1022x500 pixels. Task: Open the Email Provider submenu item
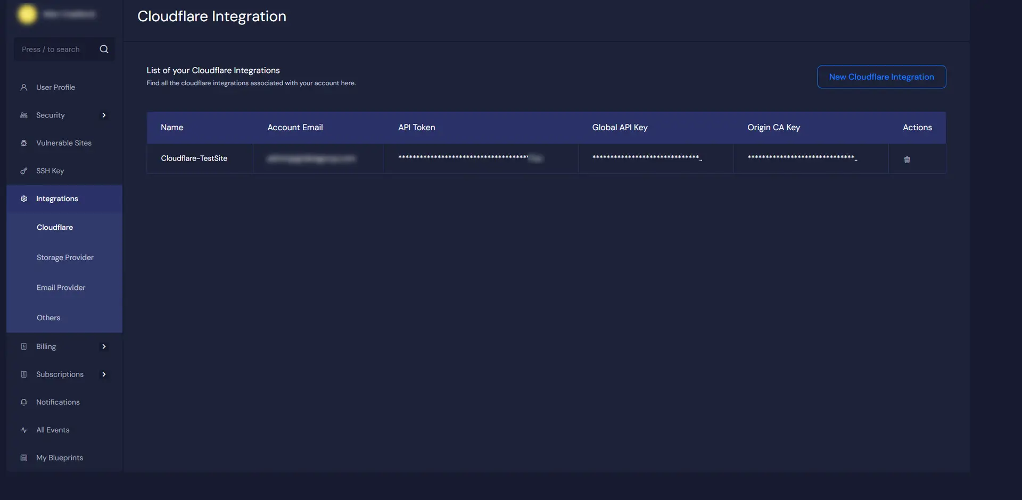tap(61, 288)
